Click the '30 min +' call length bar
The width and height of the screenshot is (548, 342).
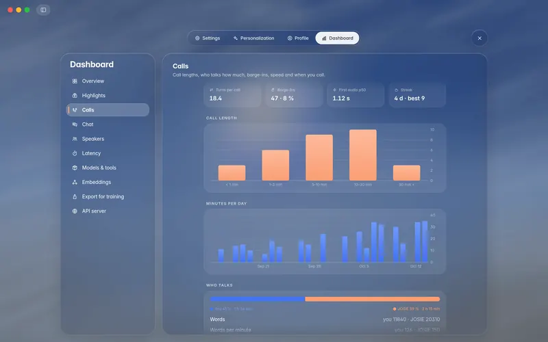coord(406,173)
